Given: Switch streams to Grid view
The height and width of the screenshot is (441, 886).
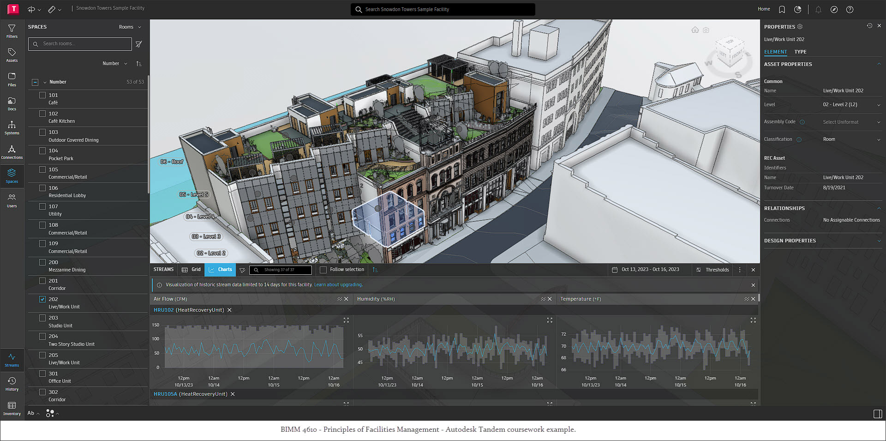Looking at the screenshot, I should (191, 270).
